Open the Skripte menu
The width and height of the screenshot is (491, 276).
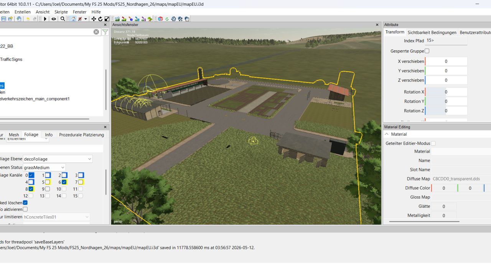tap(61, 12)
